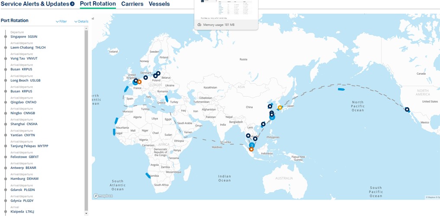Select Laem Chabang THLCH port entry
The image size is (440, 216).
[28, 48]
